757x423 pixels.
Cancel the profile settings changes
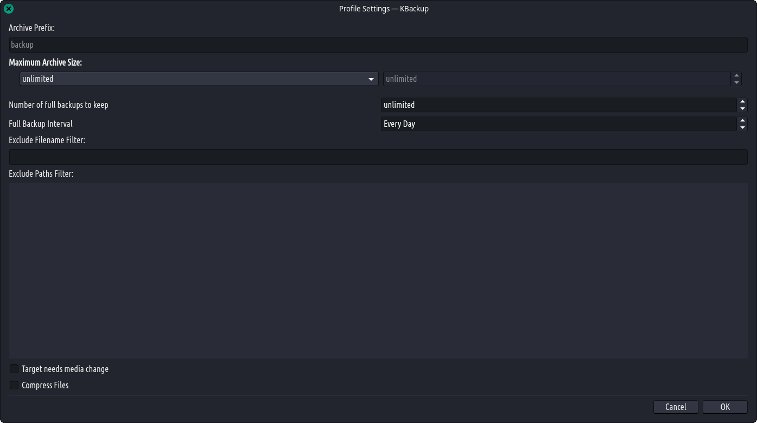[676, 407]
